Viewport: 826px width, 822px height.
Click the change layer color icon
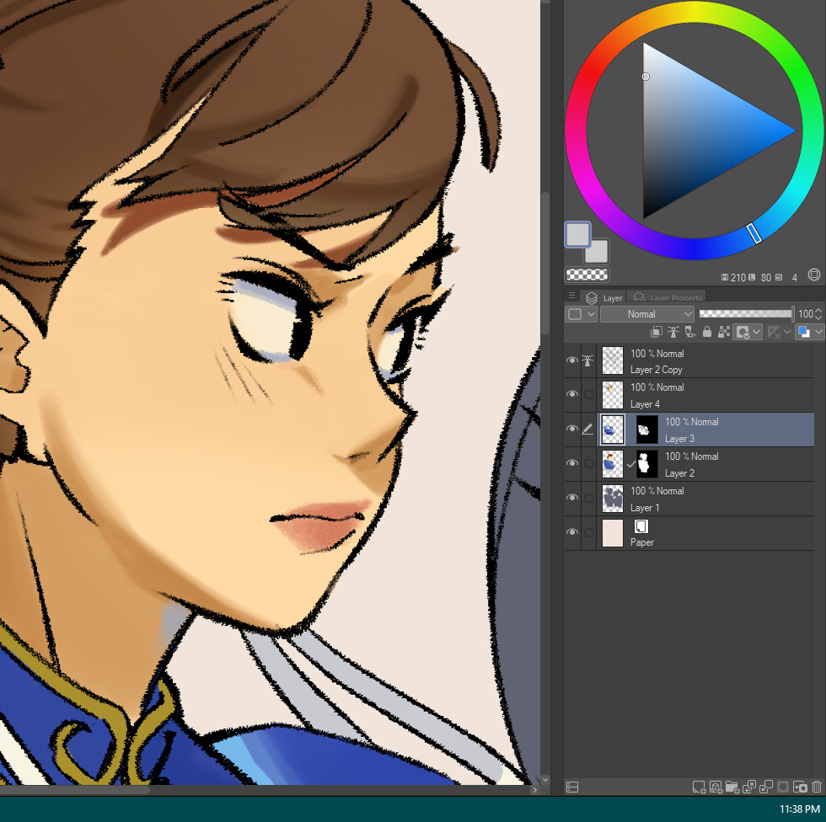click(x=804, y=332)
